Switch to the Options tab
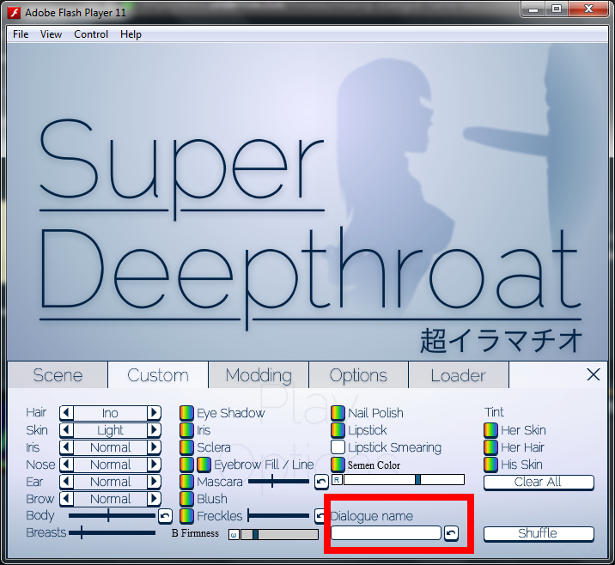The width and height of the screenshot is (615, 565). (x=358, y=375)
